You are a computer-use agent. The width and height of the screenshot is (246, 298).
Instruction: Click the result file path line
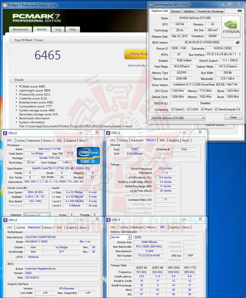pos(76,126)
